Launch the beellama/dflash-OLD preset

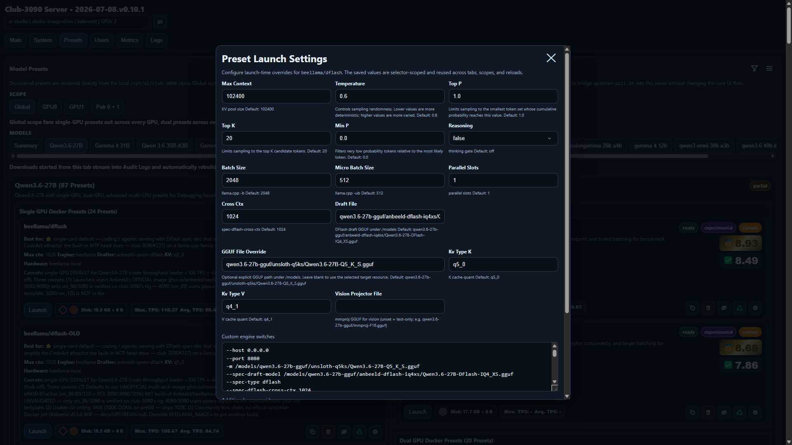point(38,431)
